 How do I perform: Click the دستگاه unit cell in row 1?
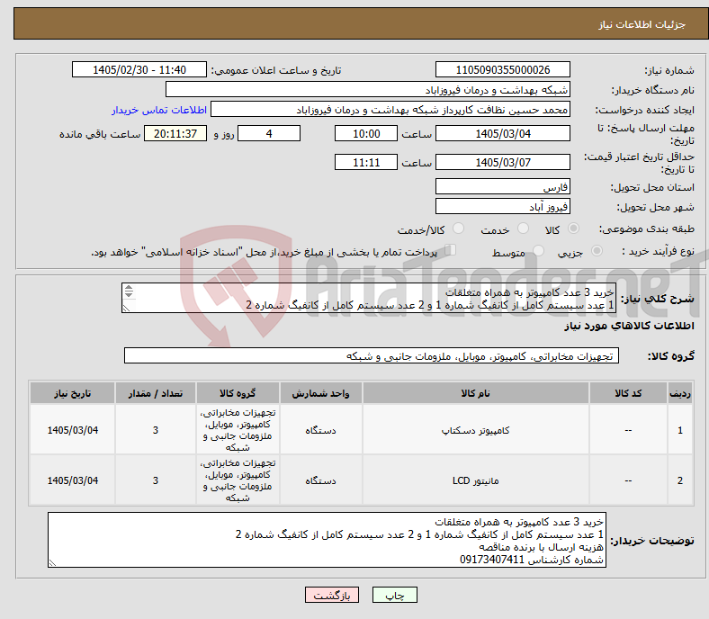320,430
